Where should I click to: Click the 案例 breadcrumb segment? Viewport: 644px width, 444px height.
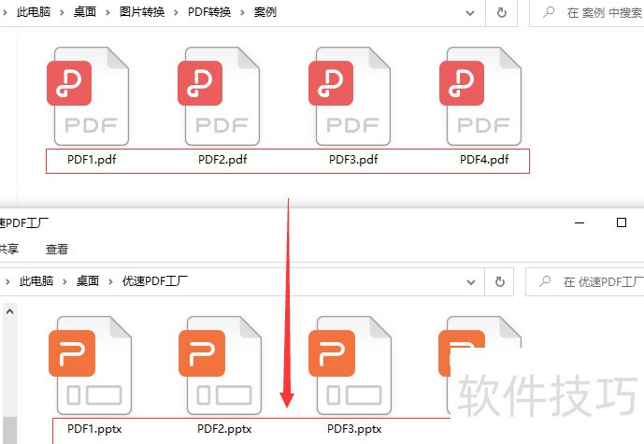[x=265, y=12]
